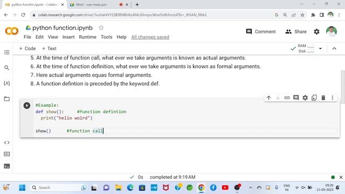Move the cell down with the arrow icon

278,98
